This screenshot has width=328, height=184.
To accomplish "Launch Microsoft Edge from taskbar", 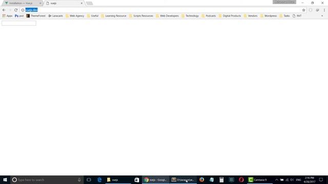I will pos(99,179).
